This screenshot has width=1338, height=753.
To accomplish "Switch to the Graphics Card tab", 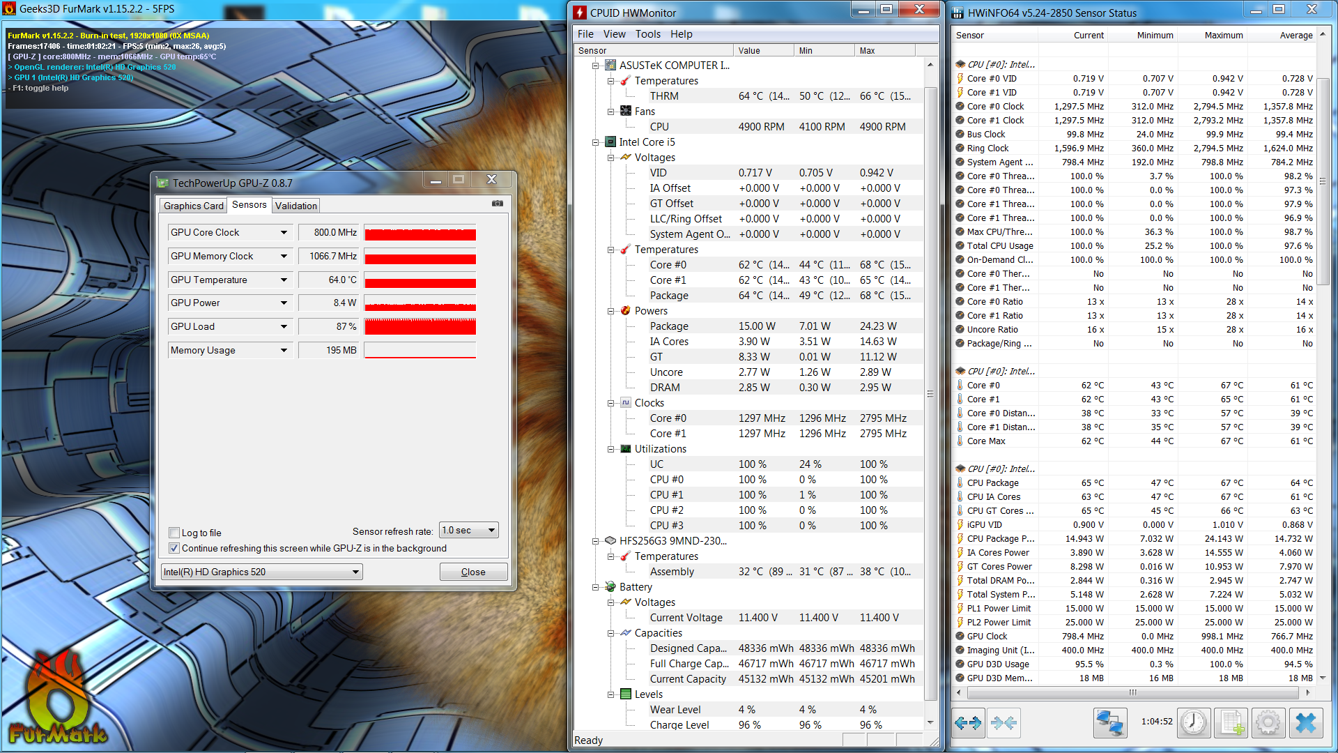I will click(x=193, y=206).
